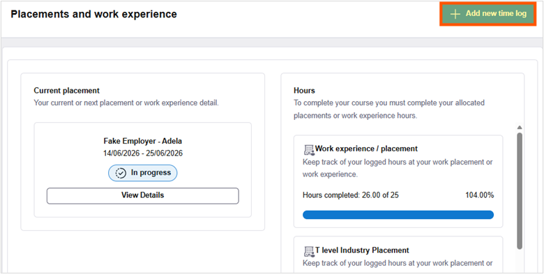Click the plus icon in Add new time log

click(455, 14)
